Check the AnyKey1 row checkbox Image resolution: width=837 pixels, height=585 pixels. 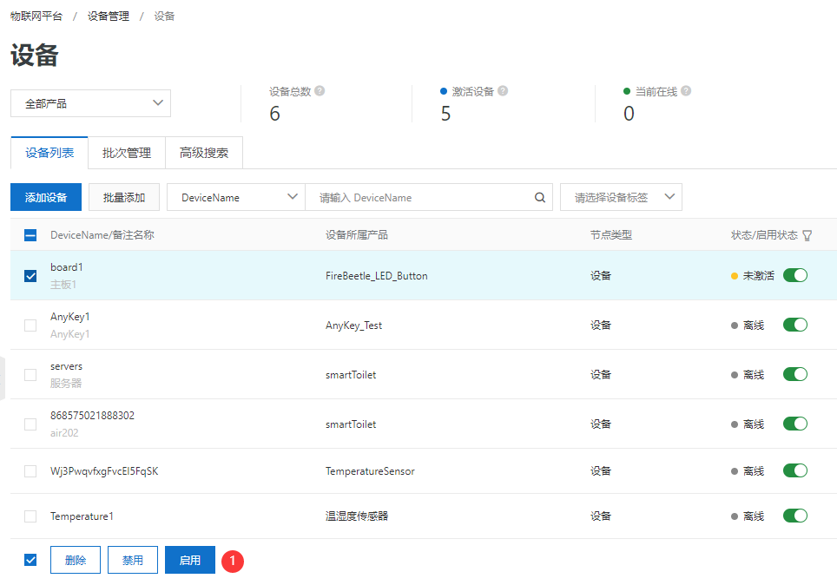pos(30,325)
